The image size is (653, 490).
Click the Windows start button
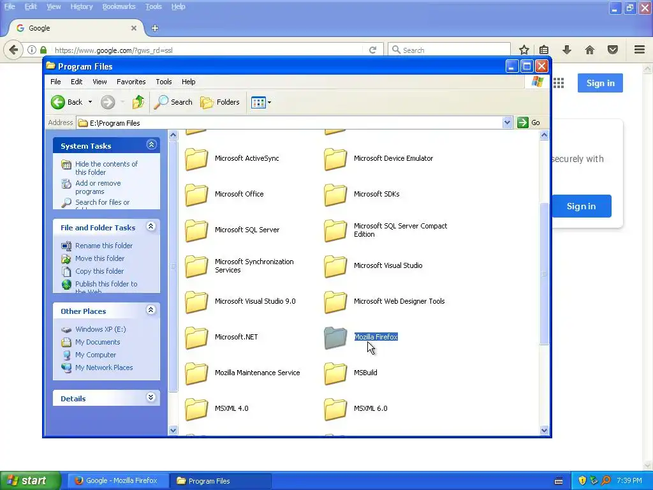coord(31,481)
